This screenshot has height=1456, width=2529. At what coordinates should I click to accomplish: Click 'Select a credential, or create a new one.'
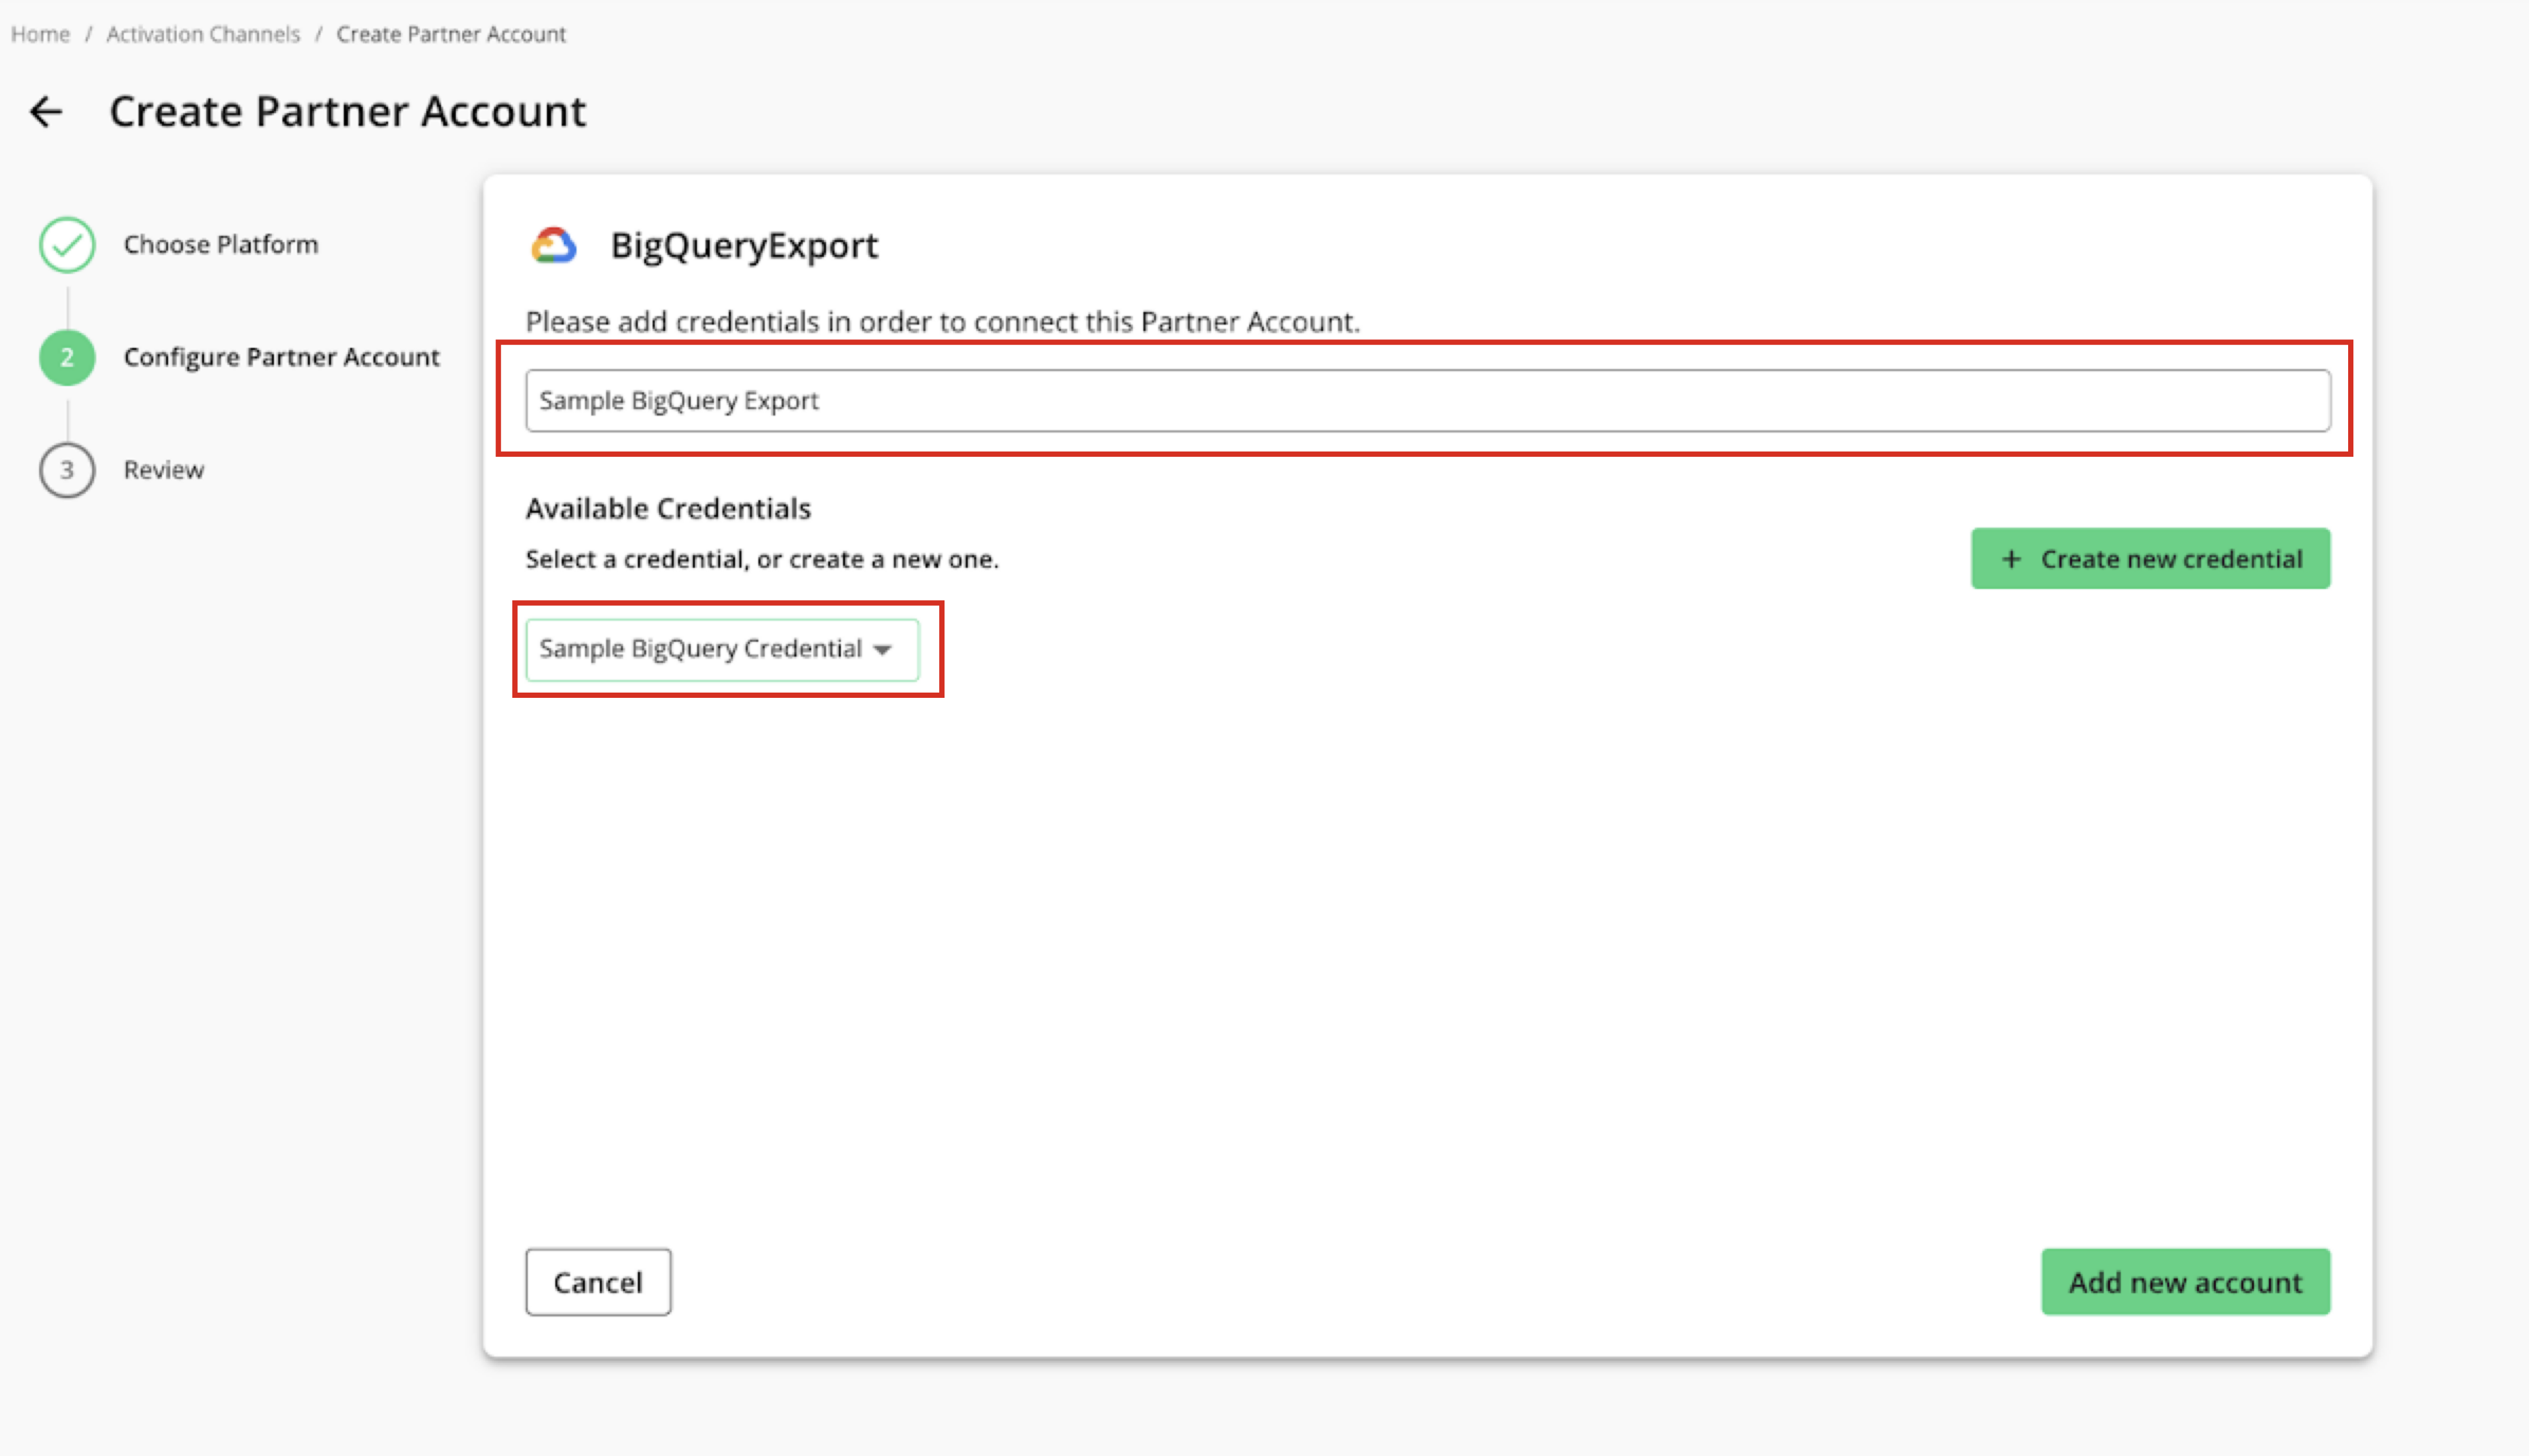[x=762, y=559]
